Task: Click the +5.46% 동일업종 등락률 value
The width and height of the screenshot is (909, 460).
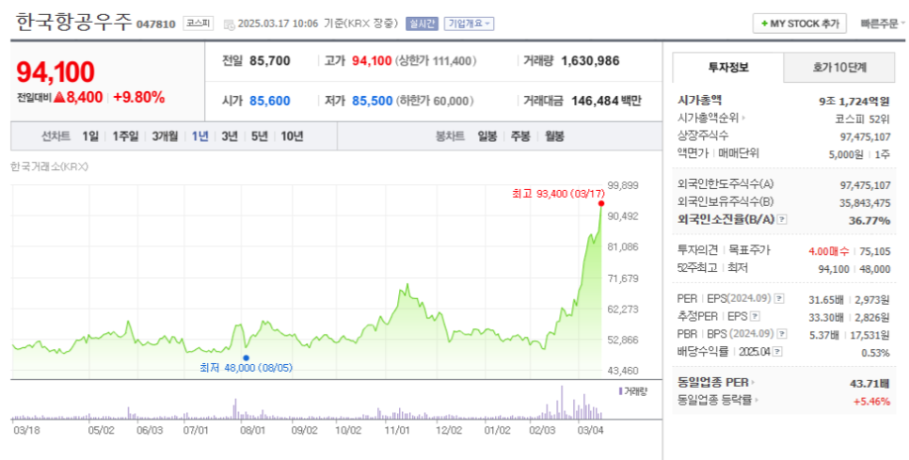Action: tap(871, 401)
